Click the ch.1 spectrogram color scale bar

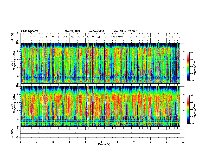[x=188, y=67]
